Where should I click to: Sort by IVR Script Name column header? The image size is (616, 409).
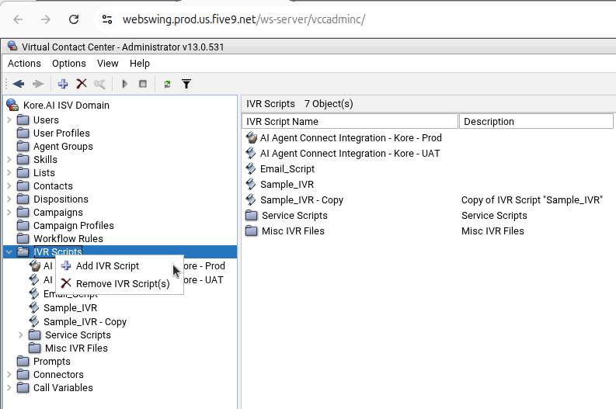pos(350,121)
